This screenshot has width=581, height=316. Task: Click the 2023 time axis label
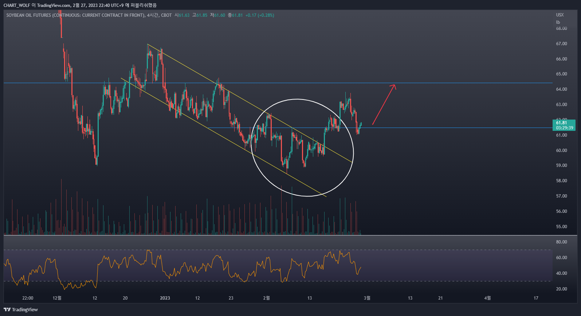tap(165, 298)
